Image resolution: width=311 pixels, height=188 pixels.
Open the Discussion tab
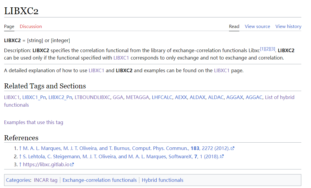pos(31,27)
